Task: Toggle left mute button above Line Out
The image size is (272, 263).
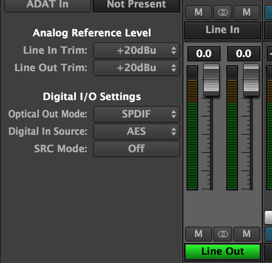Action: point(199,234)
